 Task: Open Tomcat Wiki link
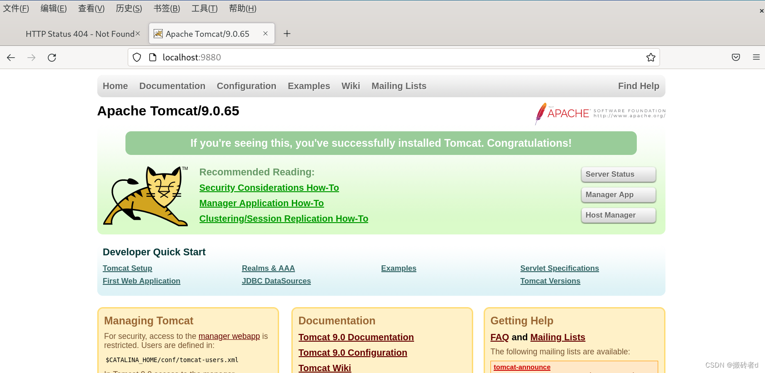tap(325, 368)
